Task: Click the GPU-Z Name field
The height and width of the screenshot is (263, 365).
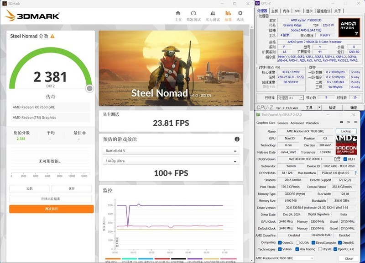Action: coord(305,131)
